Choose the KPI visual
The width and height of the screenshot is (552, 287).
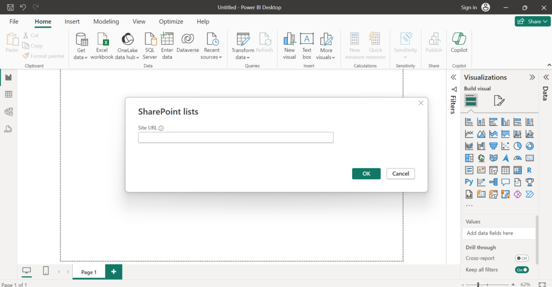click(481, 170)
